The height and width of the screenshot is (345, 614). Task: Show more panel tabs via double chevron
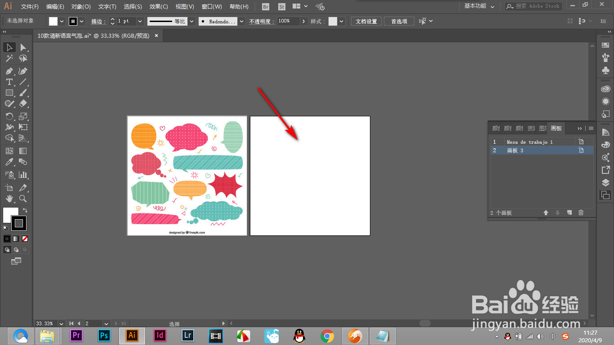click(580, 128)
